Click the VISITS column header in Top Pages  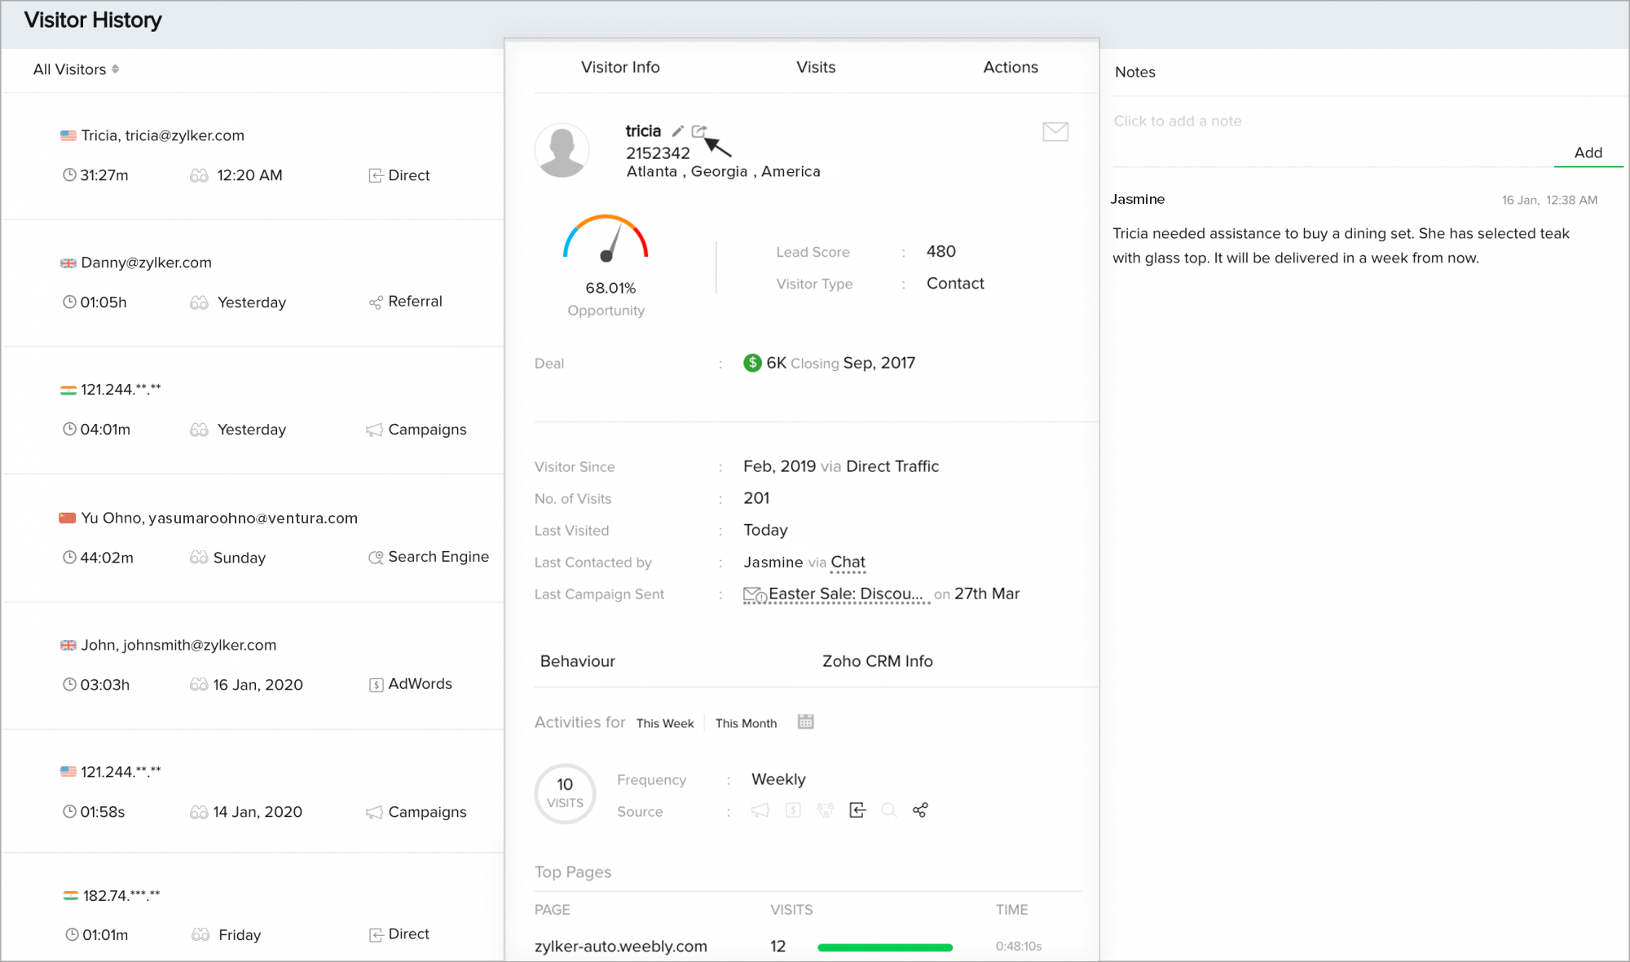pos(791,910)
